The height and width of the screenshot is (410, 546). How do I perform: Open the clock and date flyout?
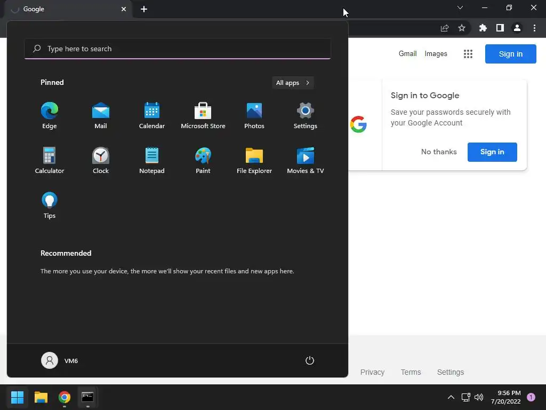(506, 397)
